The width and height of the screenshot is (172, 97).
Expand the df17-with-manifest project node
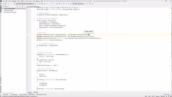pos(2,9)
